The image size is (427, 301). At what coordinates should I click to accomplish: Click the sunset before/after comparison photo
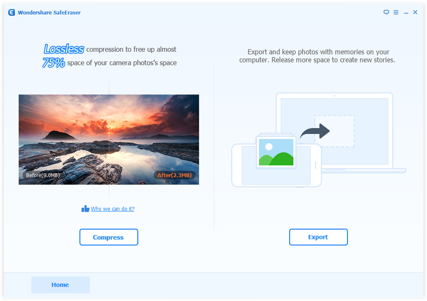click(x=109, y=139)
